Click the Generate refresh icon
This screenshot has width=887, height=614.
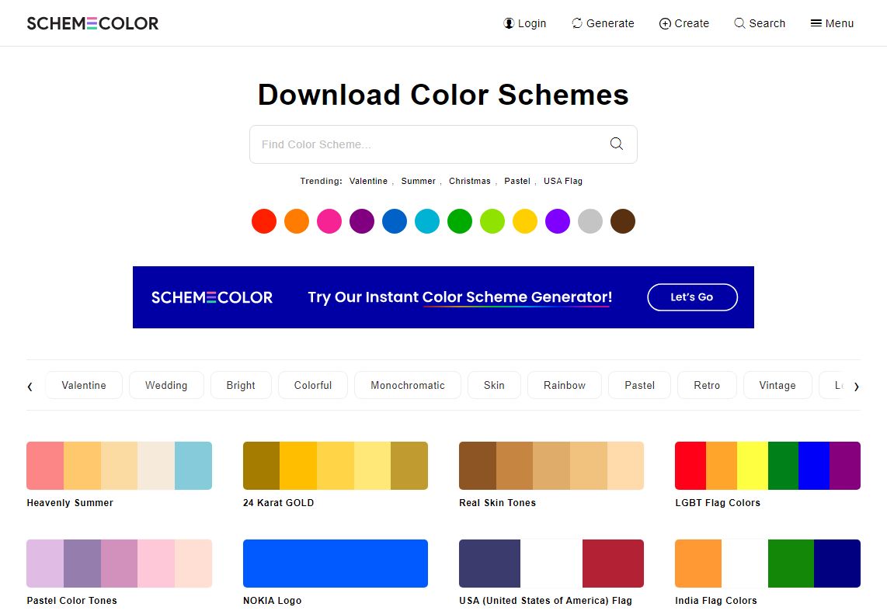point(577,23)
